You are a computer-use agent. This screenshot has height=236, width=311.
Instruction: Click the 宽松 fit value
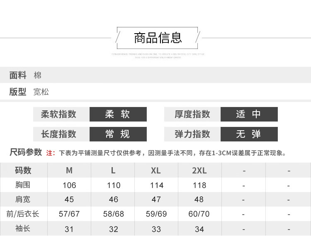point(41,92)
